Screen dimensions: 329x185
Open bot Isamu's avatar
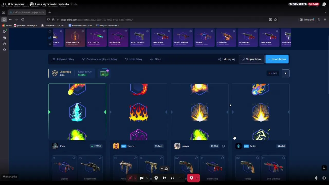pyautogui.click(x=116, y=146)
